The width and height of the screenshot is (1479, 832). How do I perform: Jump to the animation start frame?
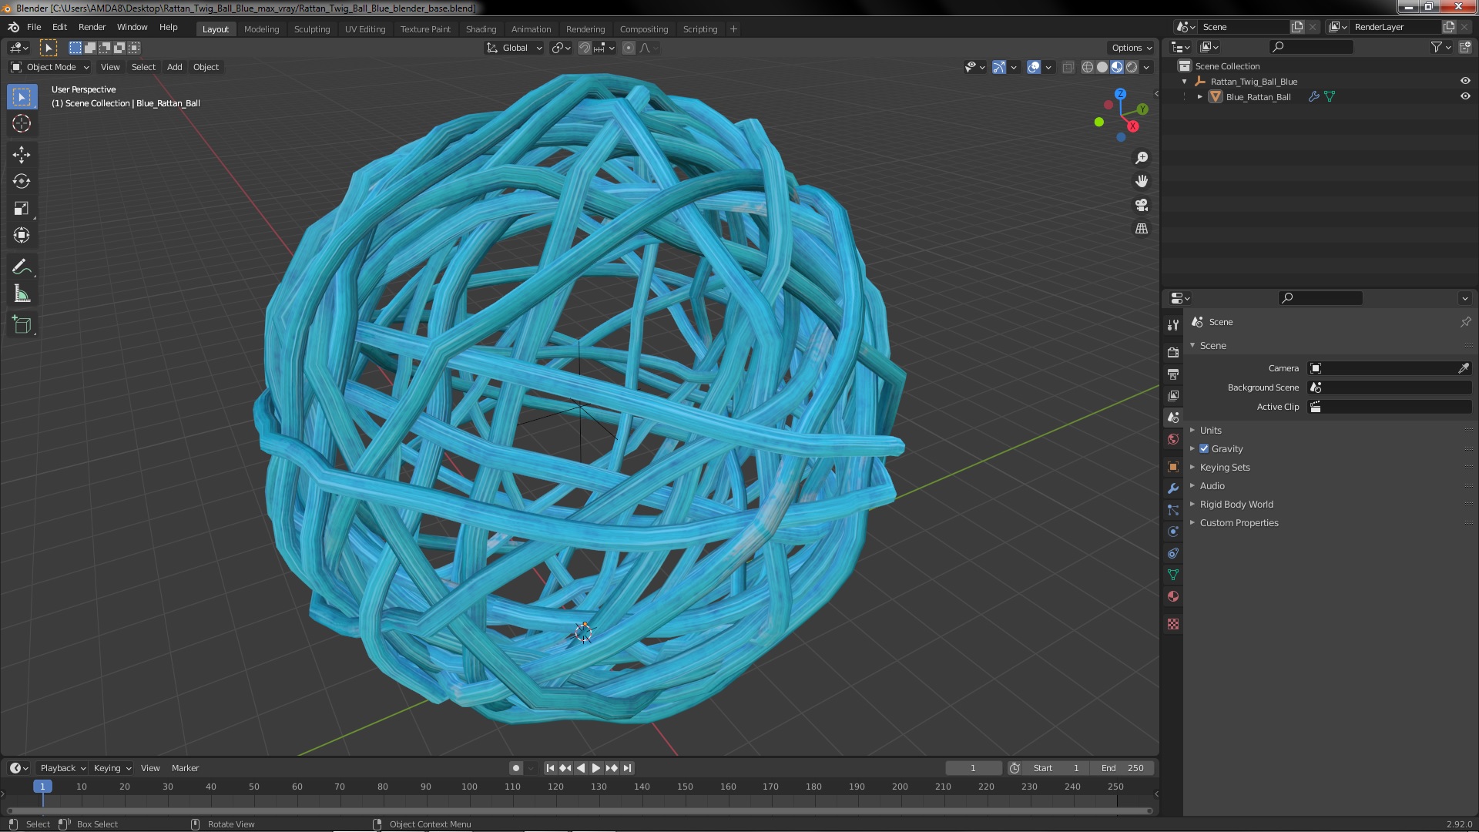point(550,768)
